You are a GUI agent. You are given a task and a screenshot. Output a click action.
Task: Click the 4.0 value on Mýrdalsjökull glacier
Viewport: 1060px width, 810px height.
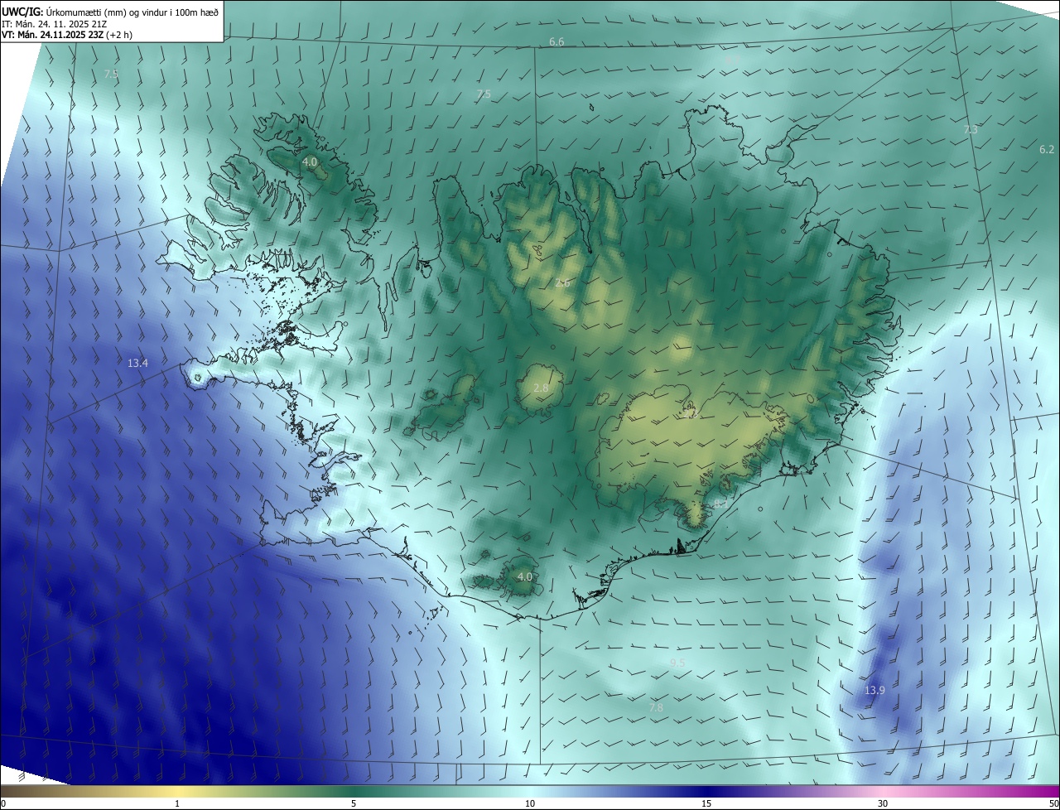(x=524, y=577)
